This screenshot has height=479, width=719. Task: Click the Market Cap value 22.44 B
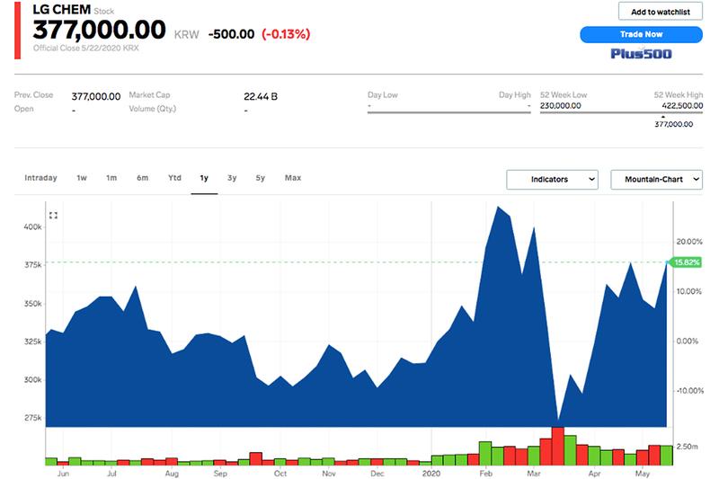tap(261, 97)
